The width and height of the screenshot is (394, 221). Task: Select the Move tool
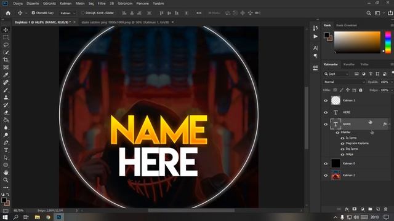click(6, 30)
